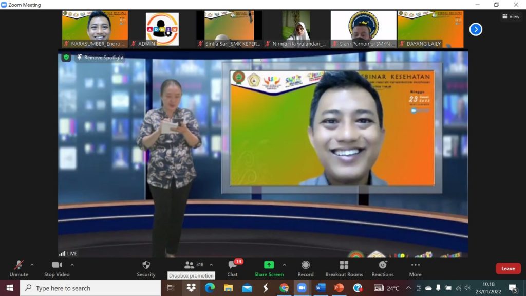Click the green Share Screen icon
Image resolution: width=526 pixels, height=296 pixels.
(x=269, y=265)
